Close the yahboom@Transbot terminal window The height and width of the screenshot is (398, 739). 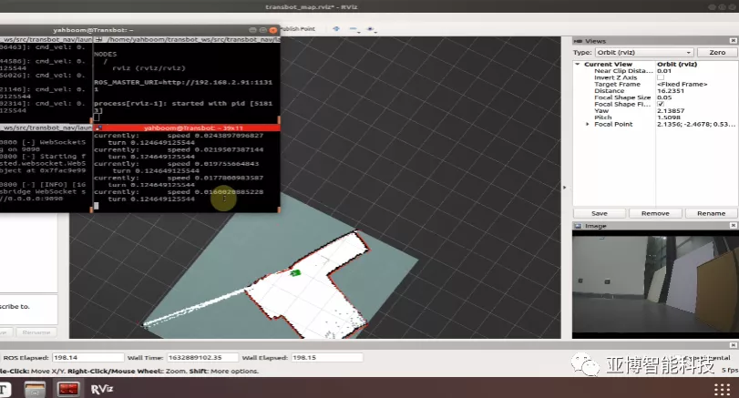[272, 30]
